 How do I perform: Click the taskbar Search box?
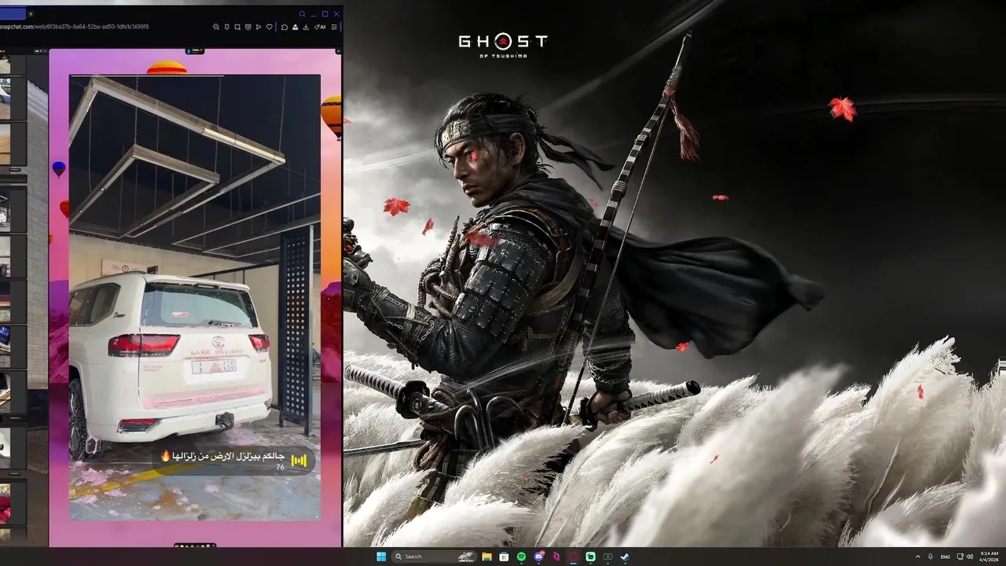pyautogui.click(x=435, y=557)
